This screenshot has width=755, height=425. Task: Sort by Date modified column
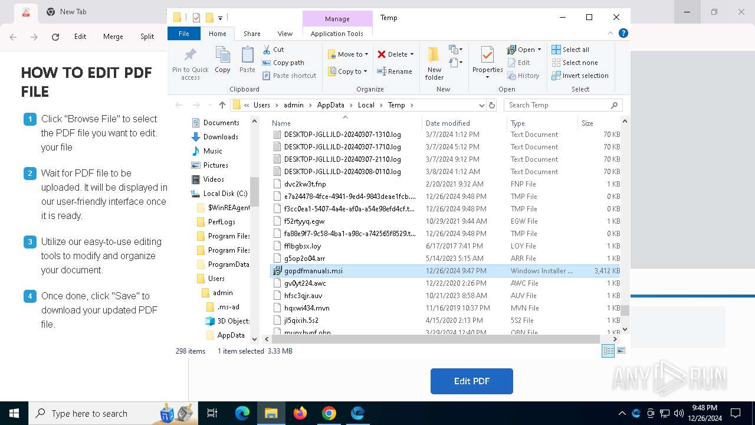click(464, 123)
